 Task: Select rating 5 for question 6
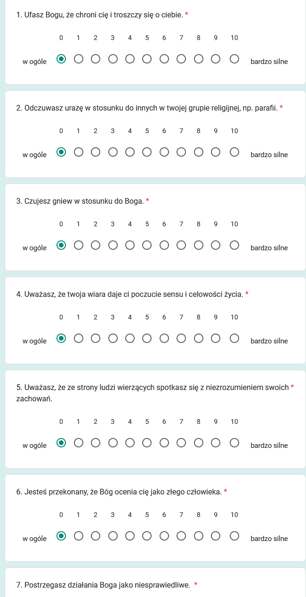coord(147,536)
